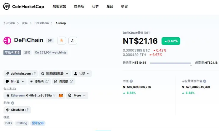Expand the More contracts dropdown
The height and width of the screenshot is (131, 219).
tap(77, 95)
